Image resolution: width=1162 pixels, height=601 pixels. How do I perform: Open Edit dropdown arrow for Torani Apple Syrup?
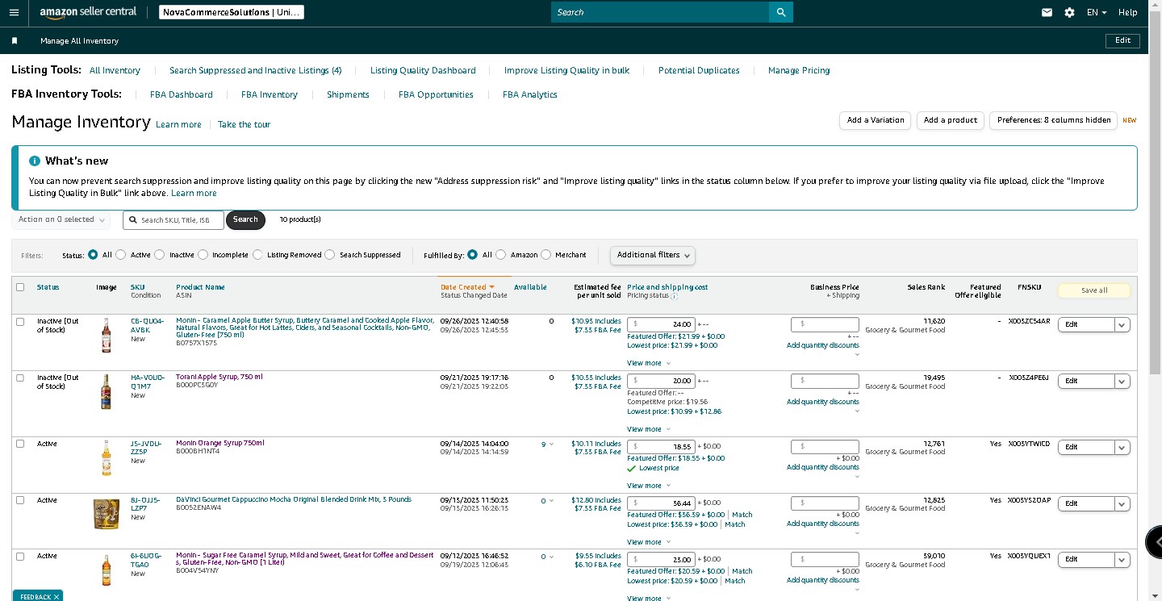(x=1122, y=381)
